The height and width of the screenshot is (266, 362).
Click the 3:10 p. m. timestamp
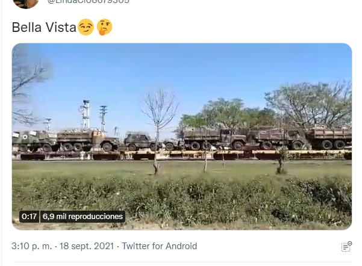(32, 246)
